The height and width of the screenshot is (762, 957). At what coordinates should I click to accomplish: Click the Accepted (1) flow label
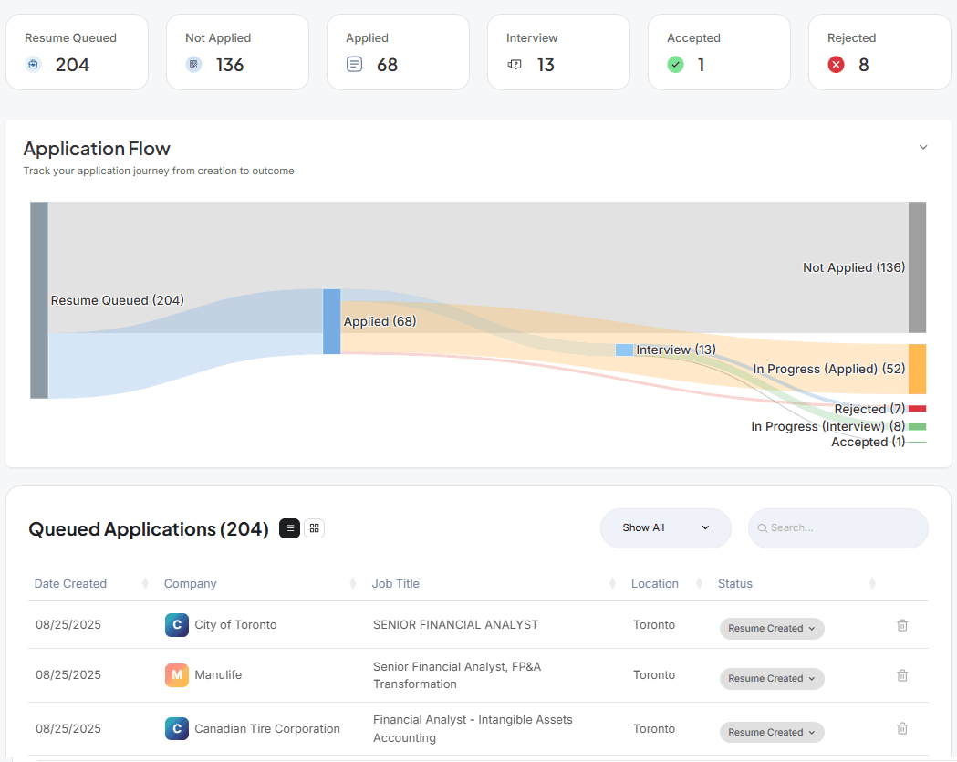868,442
